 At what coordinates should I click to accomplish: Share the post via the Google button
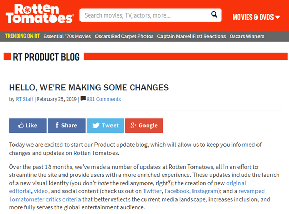tap(144, 125)
